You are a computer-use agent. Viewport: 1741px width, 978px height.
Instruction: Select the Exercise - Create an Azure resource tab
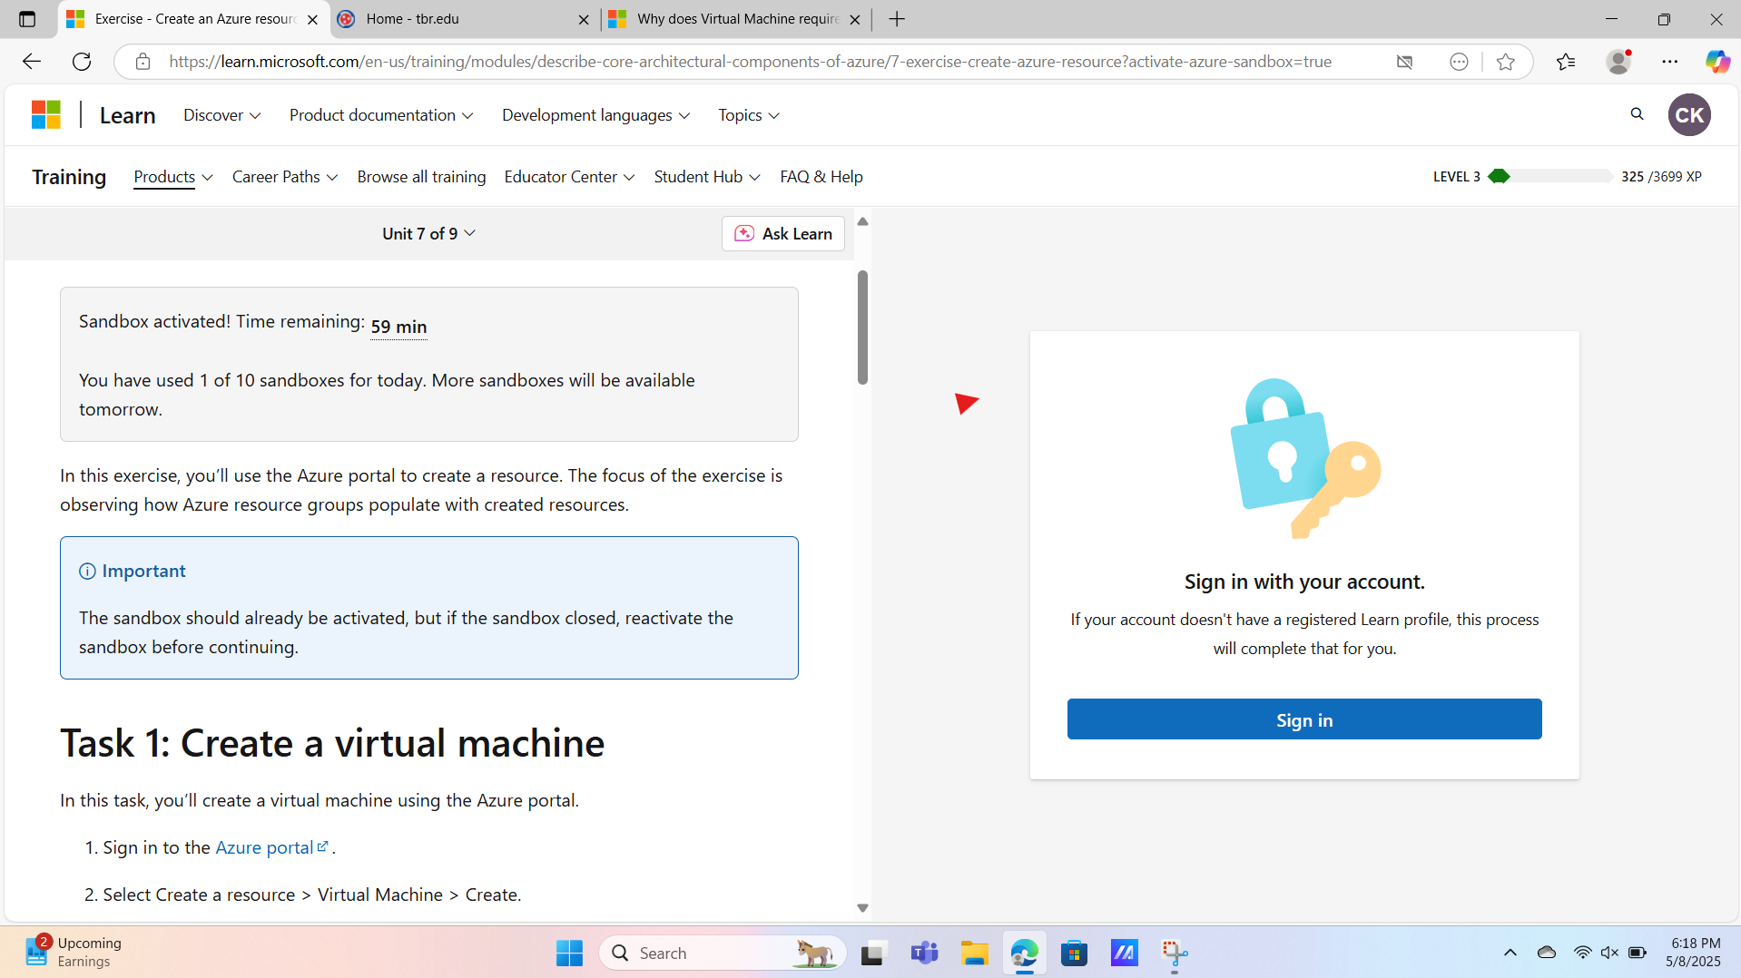pyautogui.click(x=193, y=19)
